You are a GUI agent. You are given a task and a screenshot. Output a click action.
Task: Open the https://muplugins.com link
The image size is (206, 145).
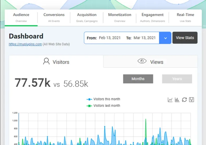[25, 44]
